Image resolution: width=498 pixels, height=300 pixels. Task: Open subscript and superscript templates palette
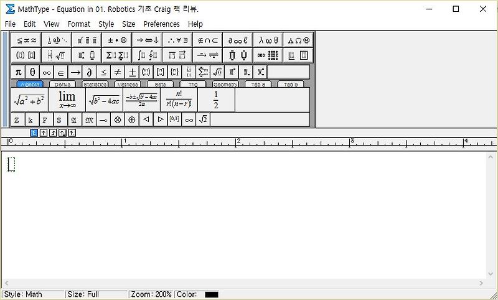(x=87, y=55)
